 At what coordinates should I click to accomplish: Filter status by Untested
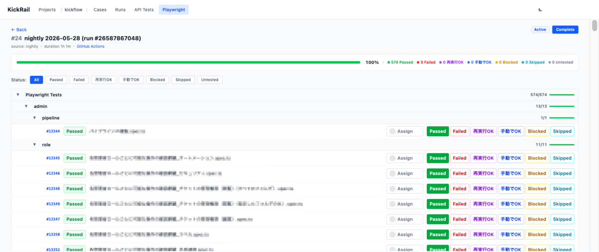(x=210, y=80)
